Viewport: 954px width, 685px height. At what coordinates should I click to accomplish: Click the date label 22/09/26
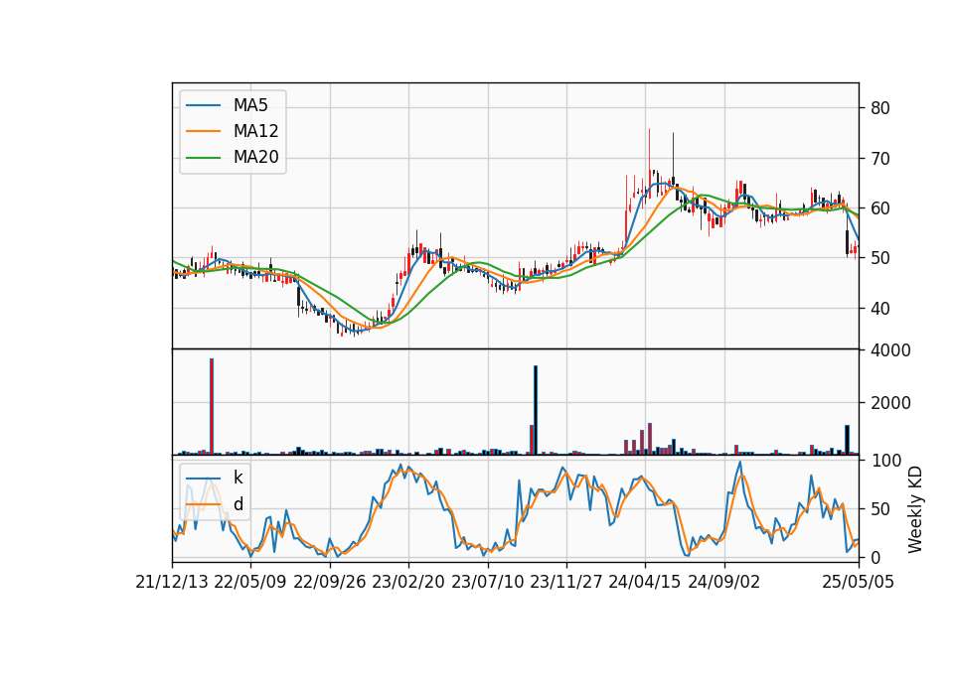(330, 583)
